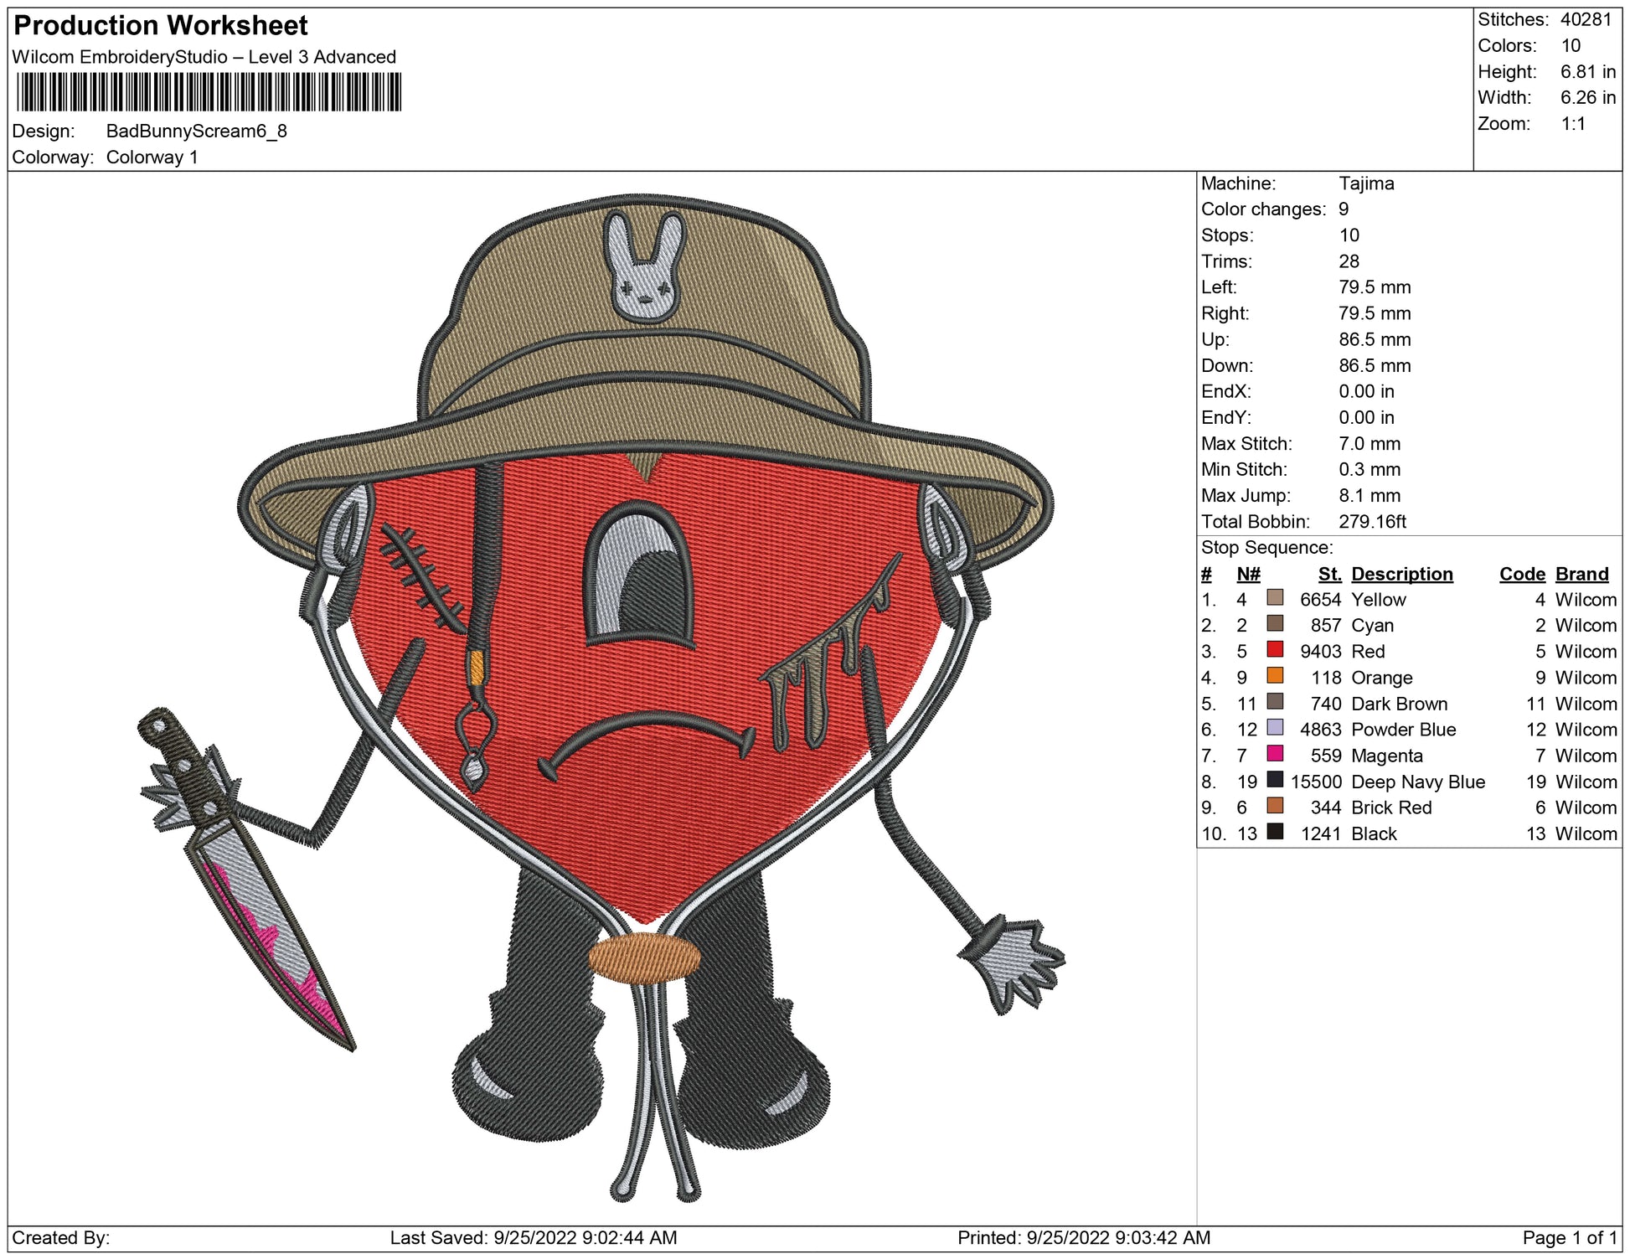
Task: Click the Production Worksheet title
Action: 161,26
